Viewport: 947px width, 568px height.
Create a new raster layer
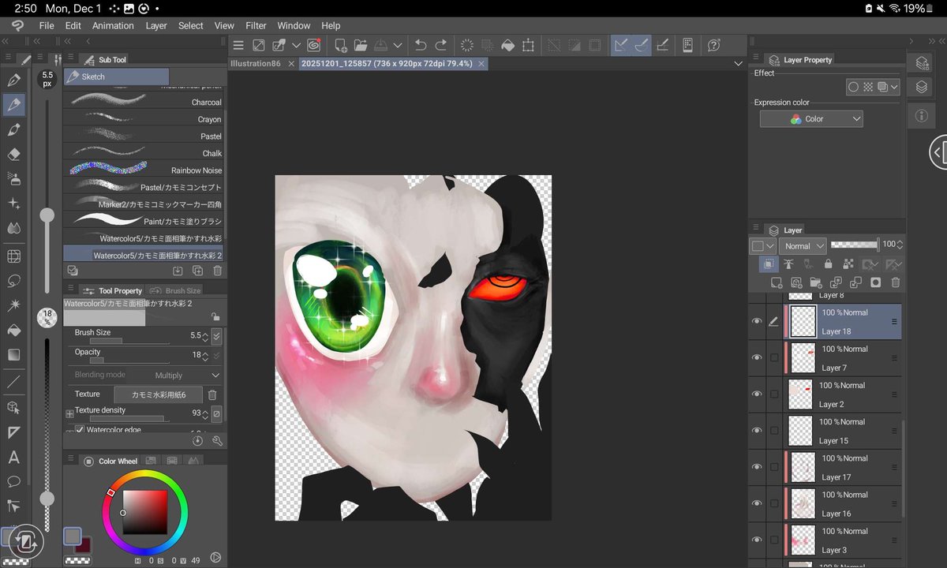point(776,282)
